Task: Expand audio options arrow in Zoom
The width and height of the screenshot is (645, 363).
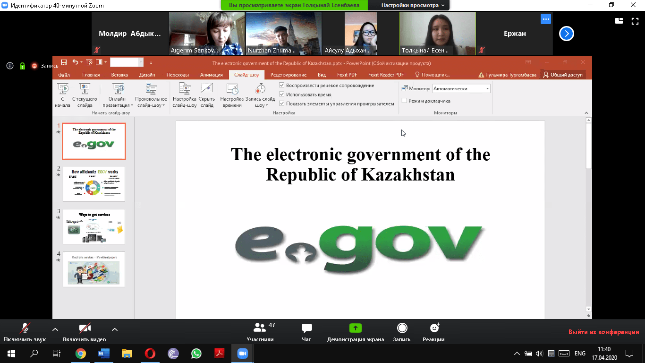Action: tap(55, 329)
